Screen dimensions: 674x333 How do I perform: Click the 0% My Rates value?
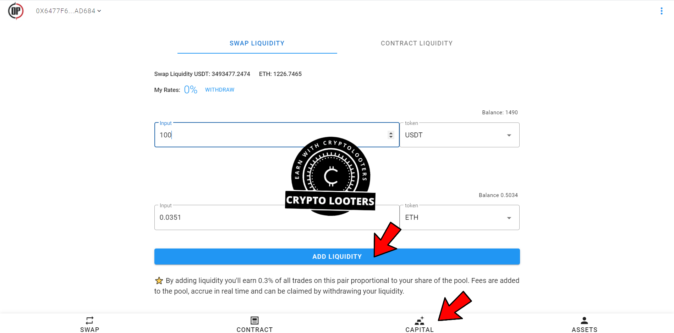(191, 89)
